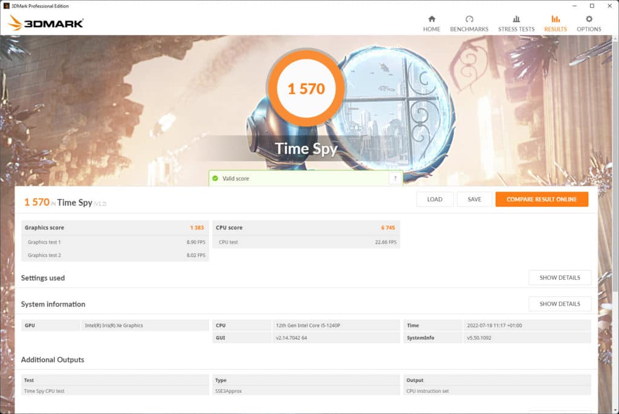Screen dimensions: 619x414
Task: Minimize the 3DMark window
Action: 574,6
